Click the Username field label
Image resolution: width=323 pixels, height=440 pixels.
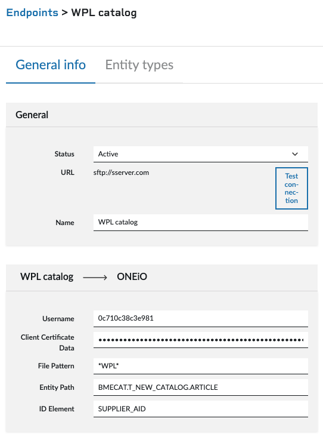[x=58, y=319]
